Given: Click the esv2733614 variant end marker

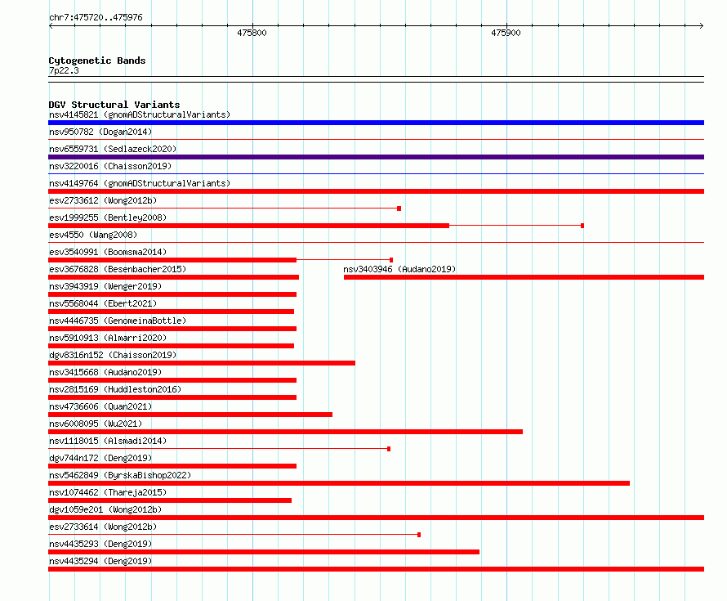Looking at the screenshot, I should click(x=419, y=535).
